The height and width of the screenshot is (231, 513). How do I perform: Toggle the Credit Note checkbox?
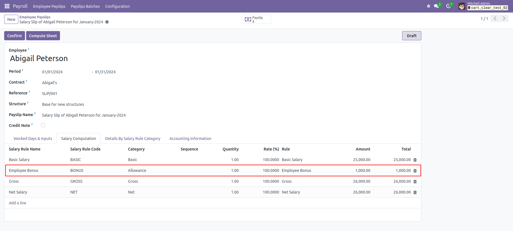[x=43, y=125]
